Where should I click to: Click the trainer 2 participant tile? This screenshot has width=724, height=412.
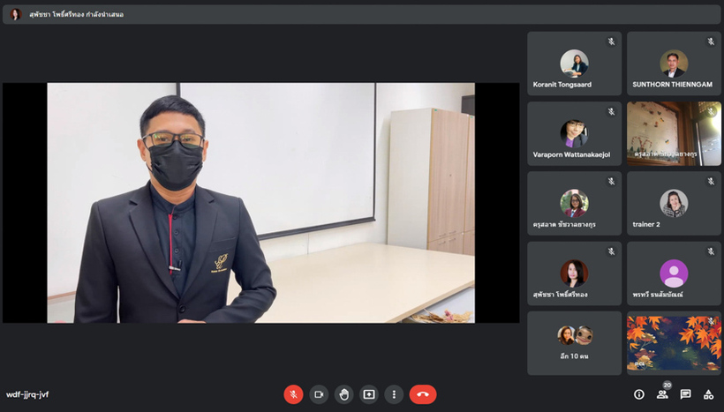tap(674, 204)
